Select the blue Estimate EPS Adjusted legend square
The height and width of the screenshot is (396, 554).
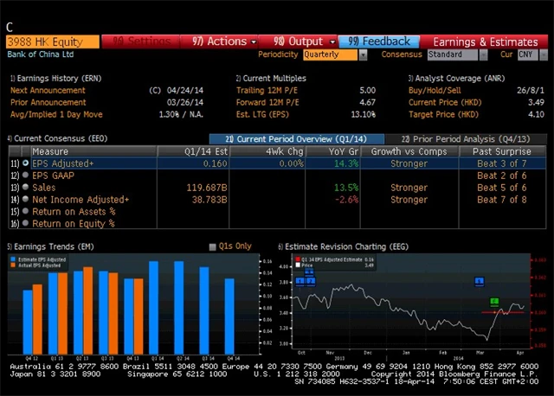[13, 259]
